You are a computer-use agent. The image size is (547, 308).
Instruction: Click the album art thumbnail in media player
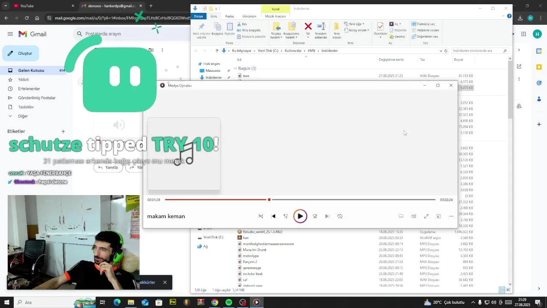(x=184, y=154)
